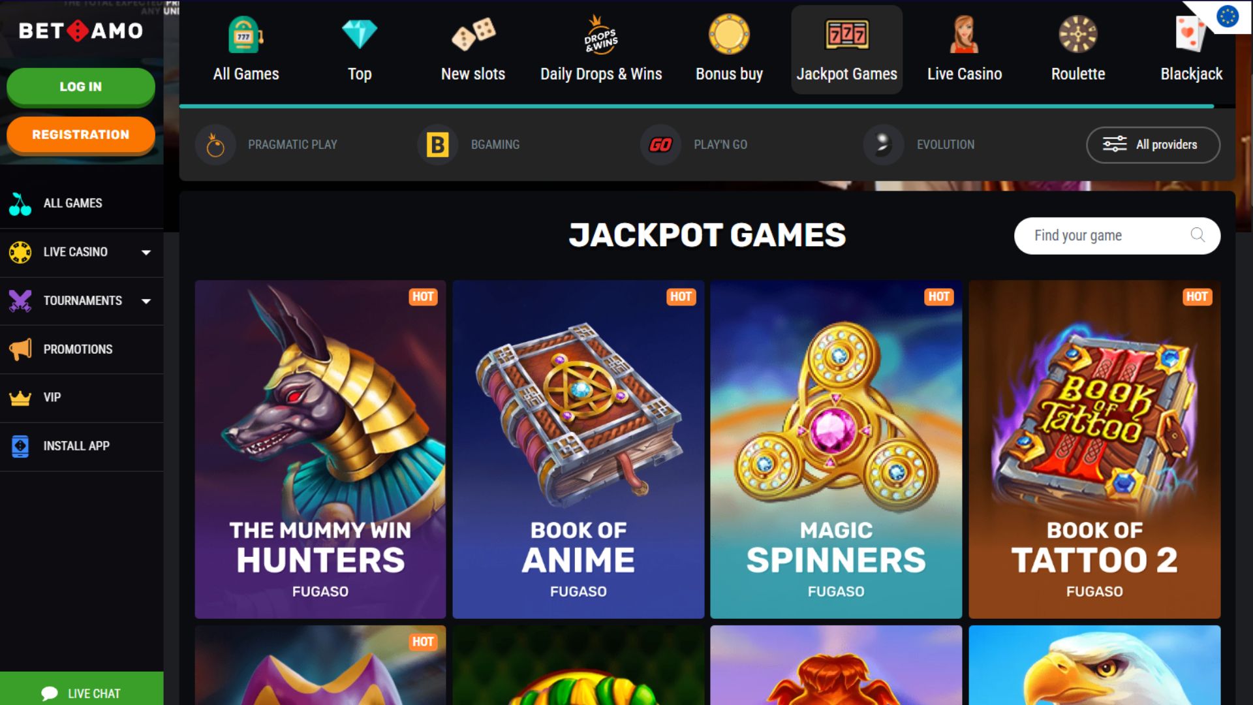Open the All providers filter
The height and width of the screenshot is (705, 1253).
point(1153,145)
